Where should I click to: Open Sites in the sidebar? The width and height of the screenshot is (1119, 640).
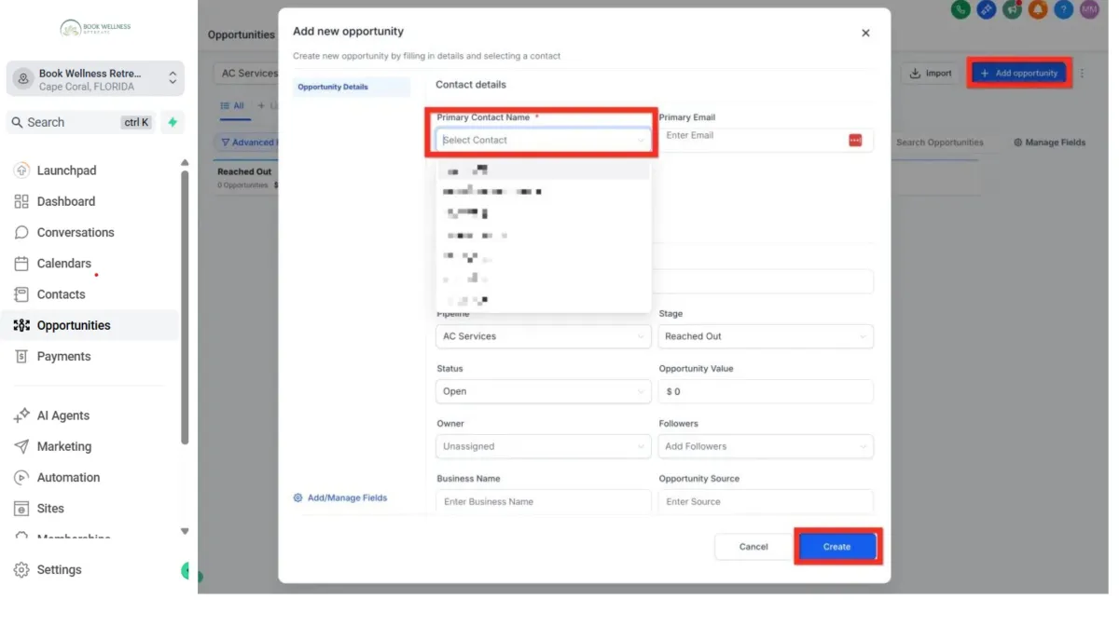click(x=50, y=509)
